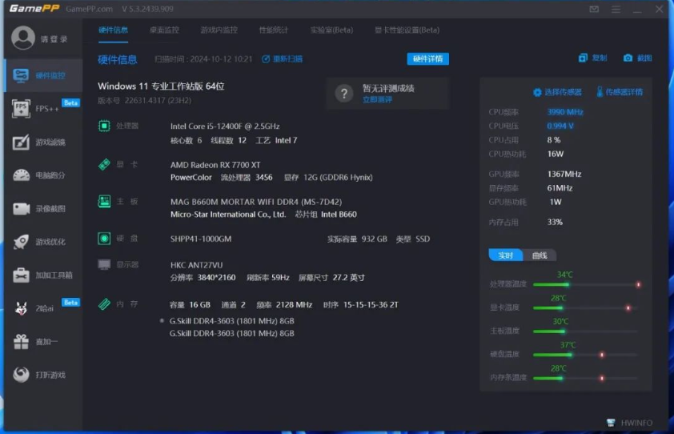This screenshot has width=674, height=434.
Task: Click the 请登录 login text
Action: click(x=54, y=39)
